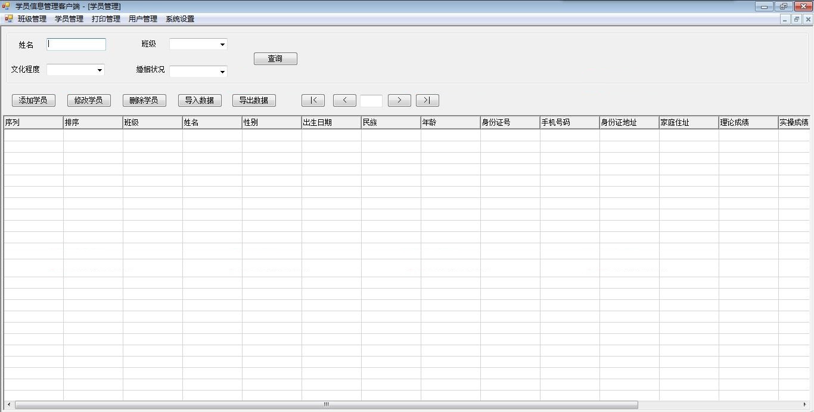Click the app icon in menu bar
The width and height of the screenshot is (814, 412).
(x=8, y=19)
